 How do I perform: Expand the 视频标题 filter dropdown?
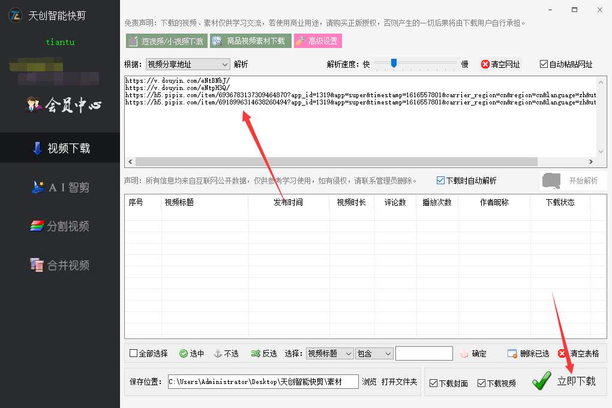[330, 353]
